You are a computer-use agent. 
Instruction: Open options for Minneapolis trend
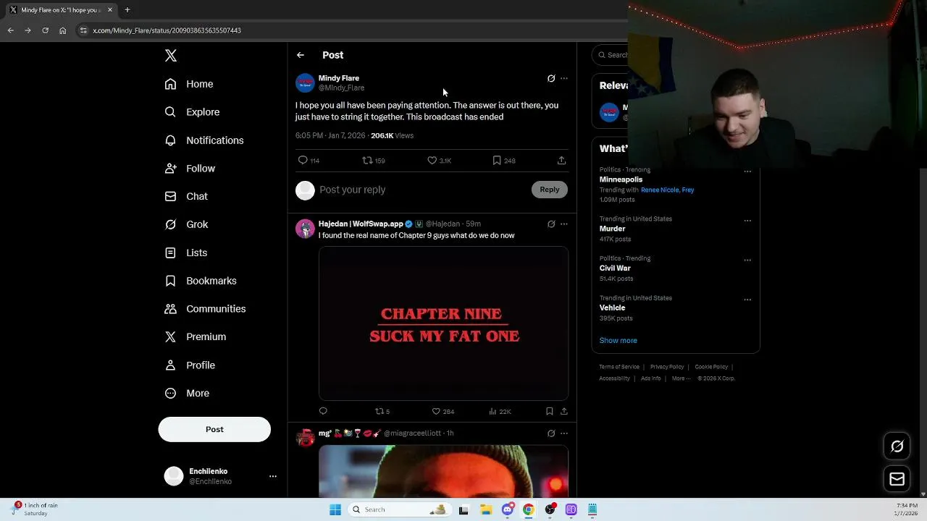point(747,171)
